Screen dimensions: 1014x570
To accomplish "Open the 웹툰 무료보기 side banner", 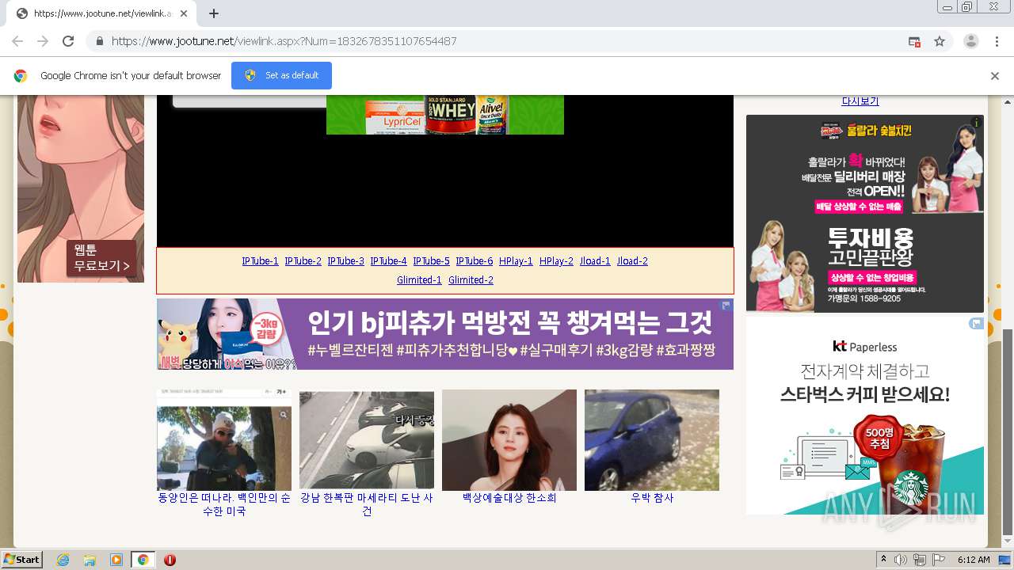I will pos(81,188).
